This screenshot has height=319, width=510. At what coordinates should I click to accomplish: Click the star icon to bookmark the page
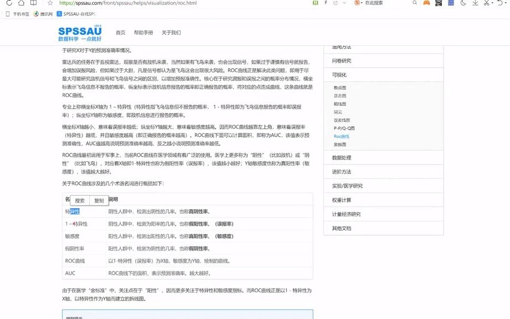tap(50, 4)
